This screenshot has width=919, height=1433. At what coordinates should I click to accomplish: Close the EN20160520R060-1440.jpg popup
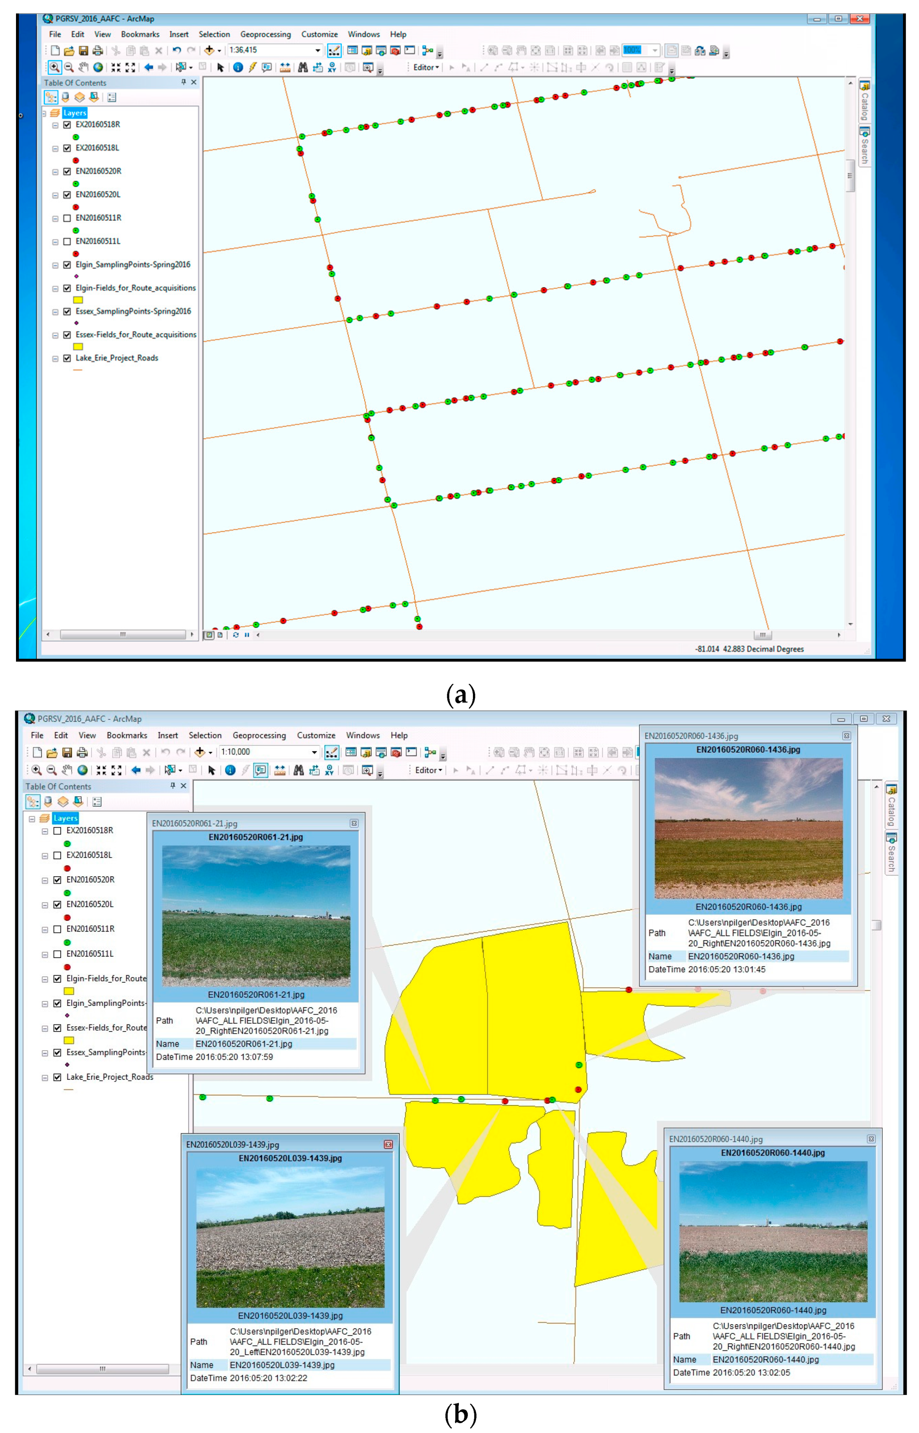pos(871,1139)
